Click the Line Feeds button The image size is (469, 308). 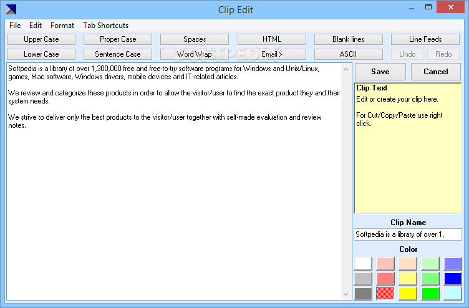(425, 39)
